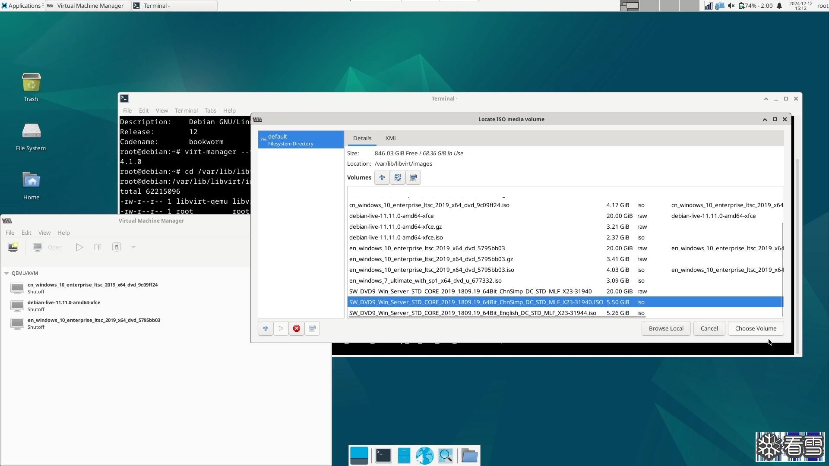Switch workspace using pager
The height and width of the screenshot is (466, 829).
660,6
